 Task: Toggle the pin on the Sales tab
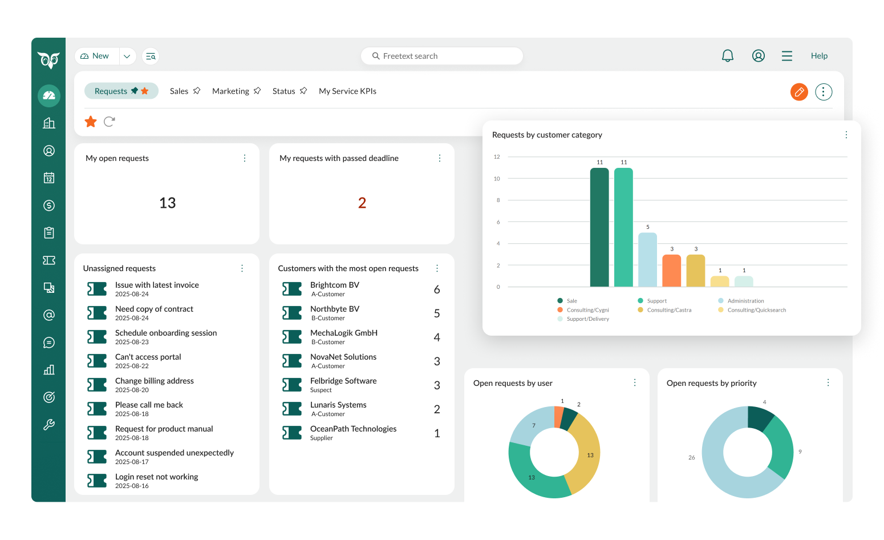coord(197,91)
